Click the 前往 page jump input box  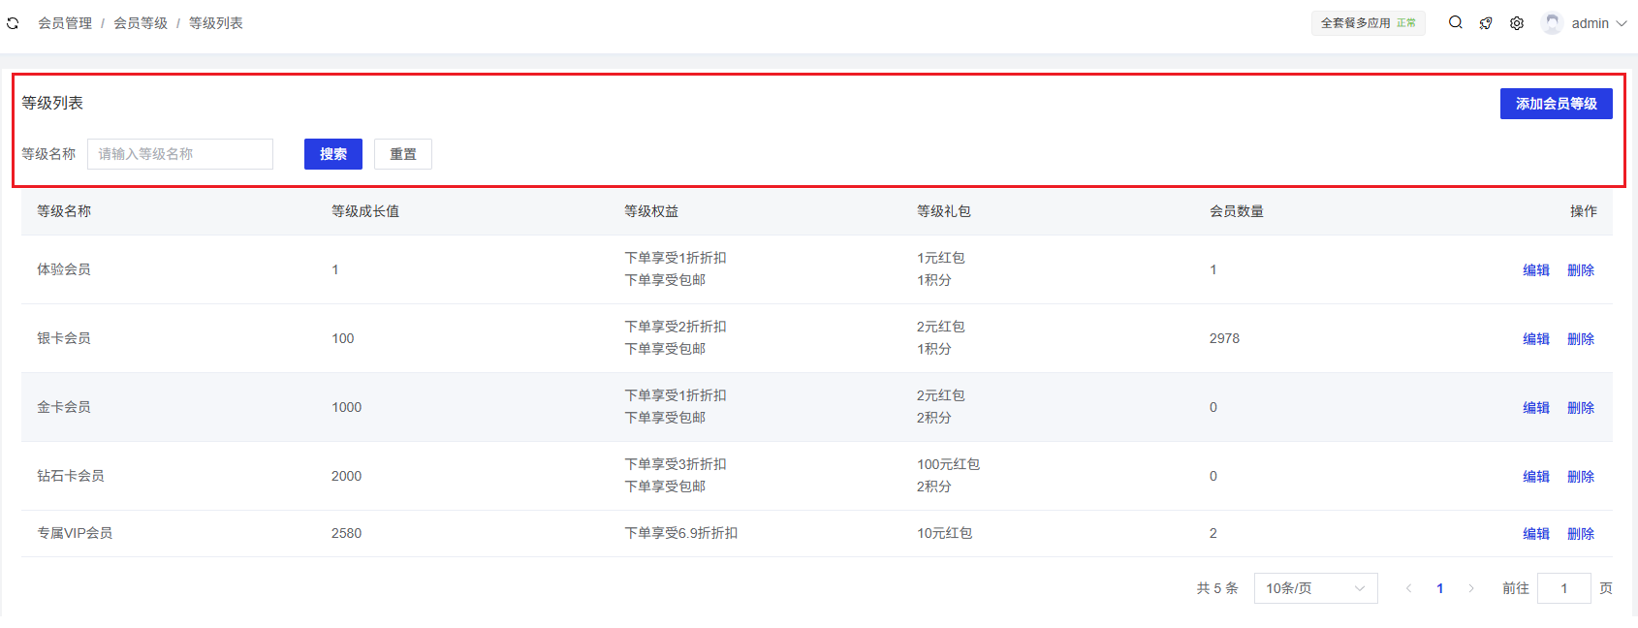click(1563, 588)
